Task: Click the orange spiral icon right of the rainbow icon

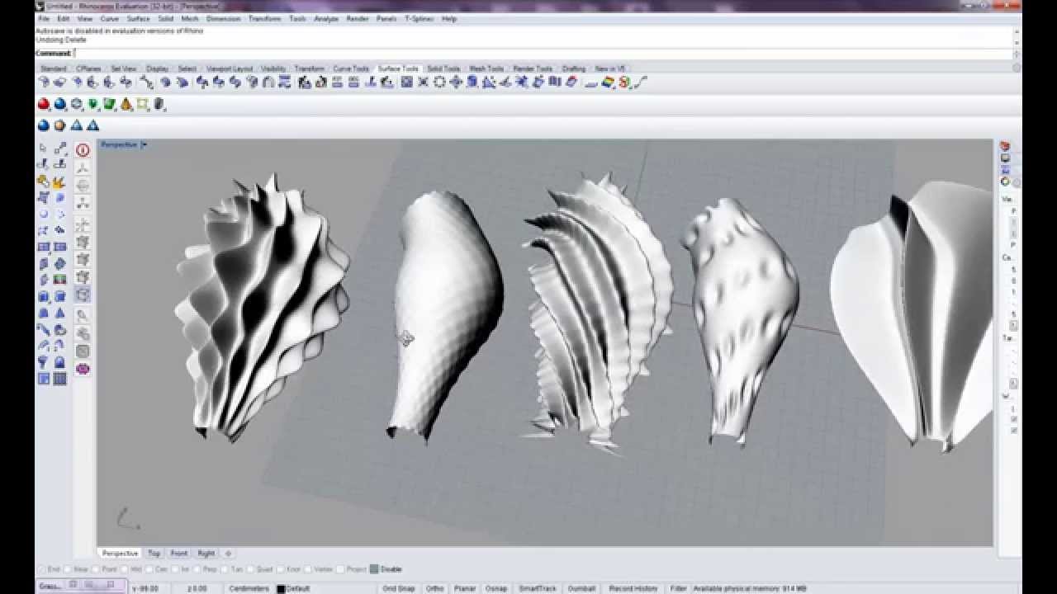Action: click(624, 82)
